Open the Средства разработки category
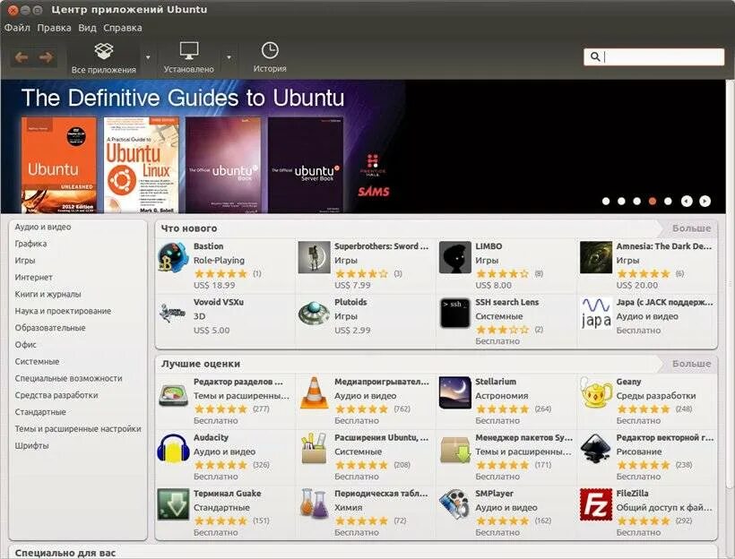The image size is (735, 559). [x=56, y=395]
